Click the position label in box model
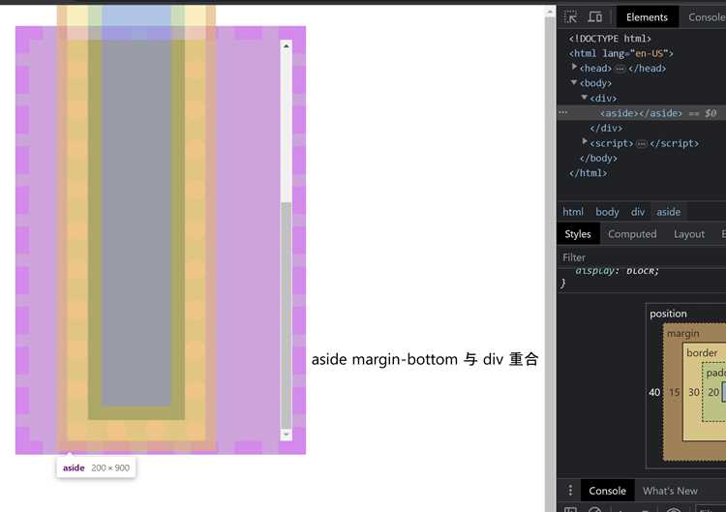Viewport: 726px width, 512px height. 668,314
